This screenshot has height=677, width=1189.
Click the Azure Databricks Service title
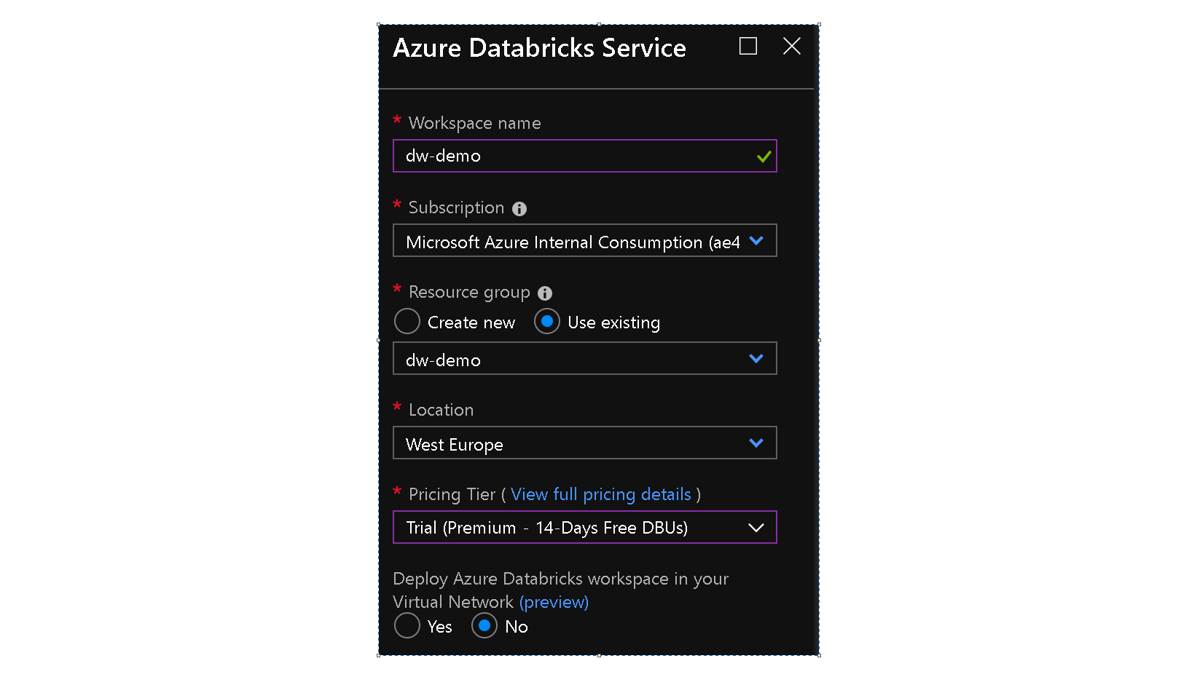(540, 47)
